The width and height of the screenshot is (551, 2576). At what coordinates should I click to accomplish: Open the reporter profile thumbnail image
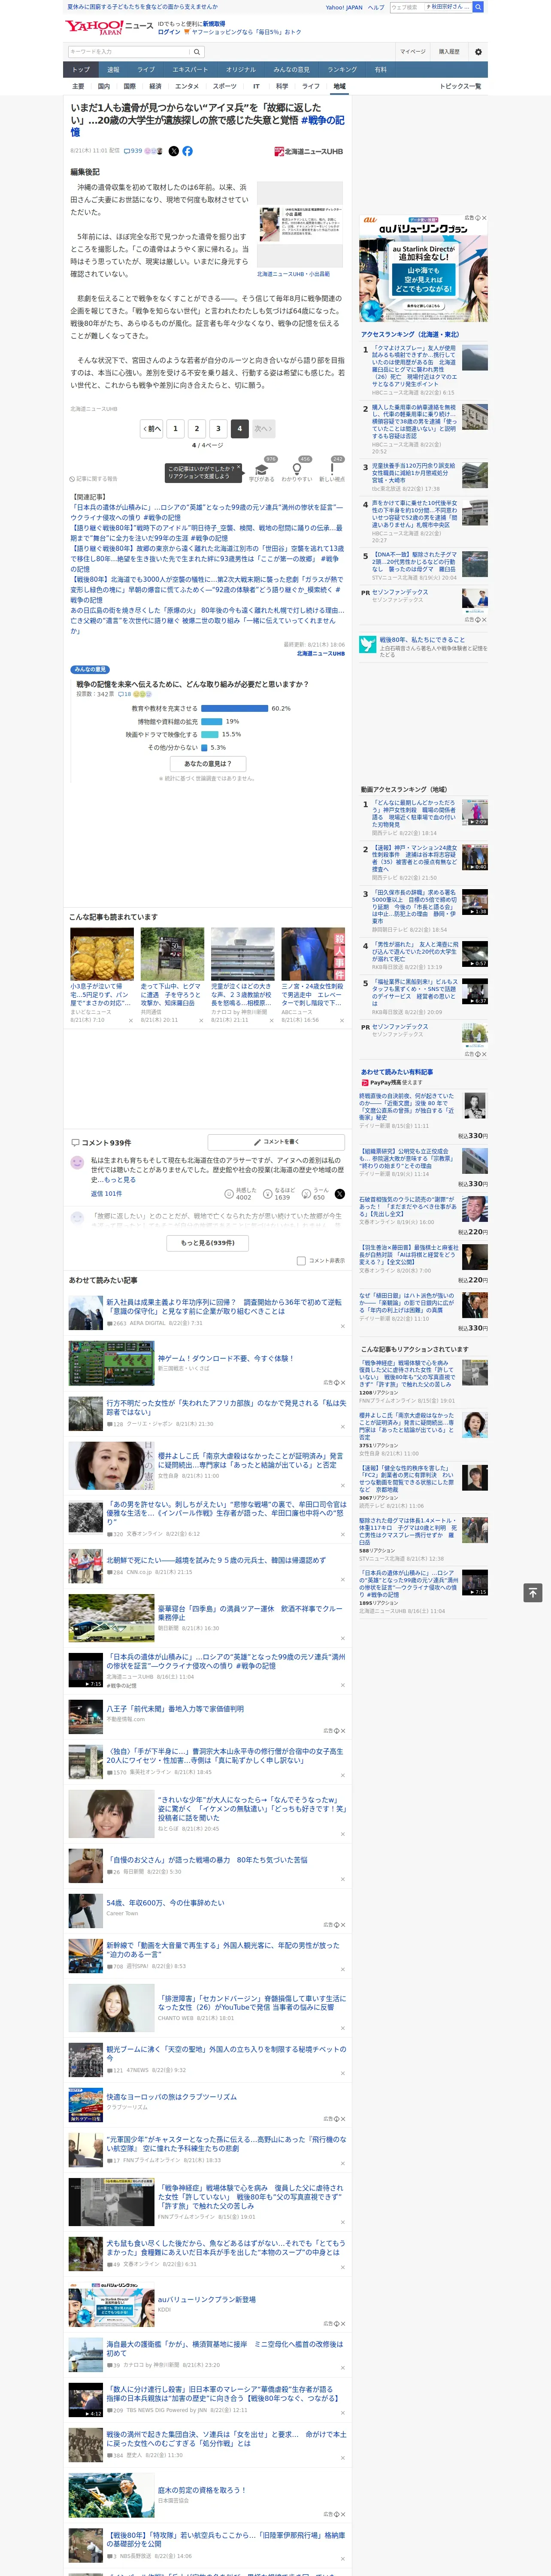pyautogui.click(x=300, y=224)
